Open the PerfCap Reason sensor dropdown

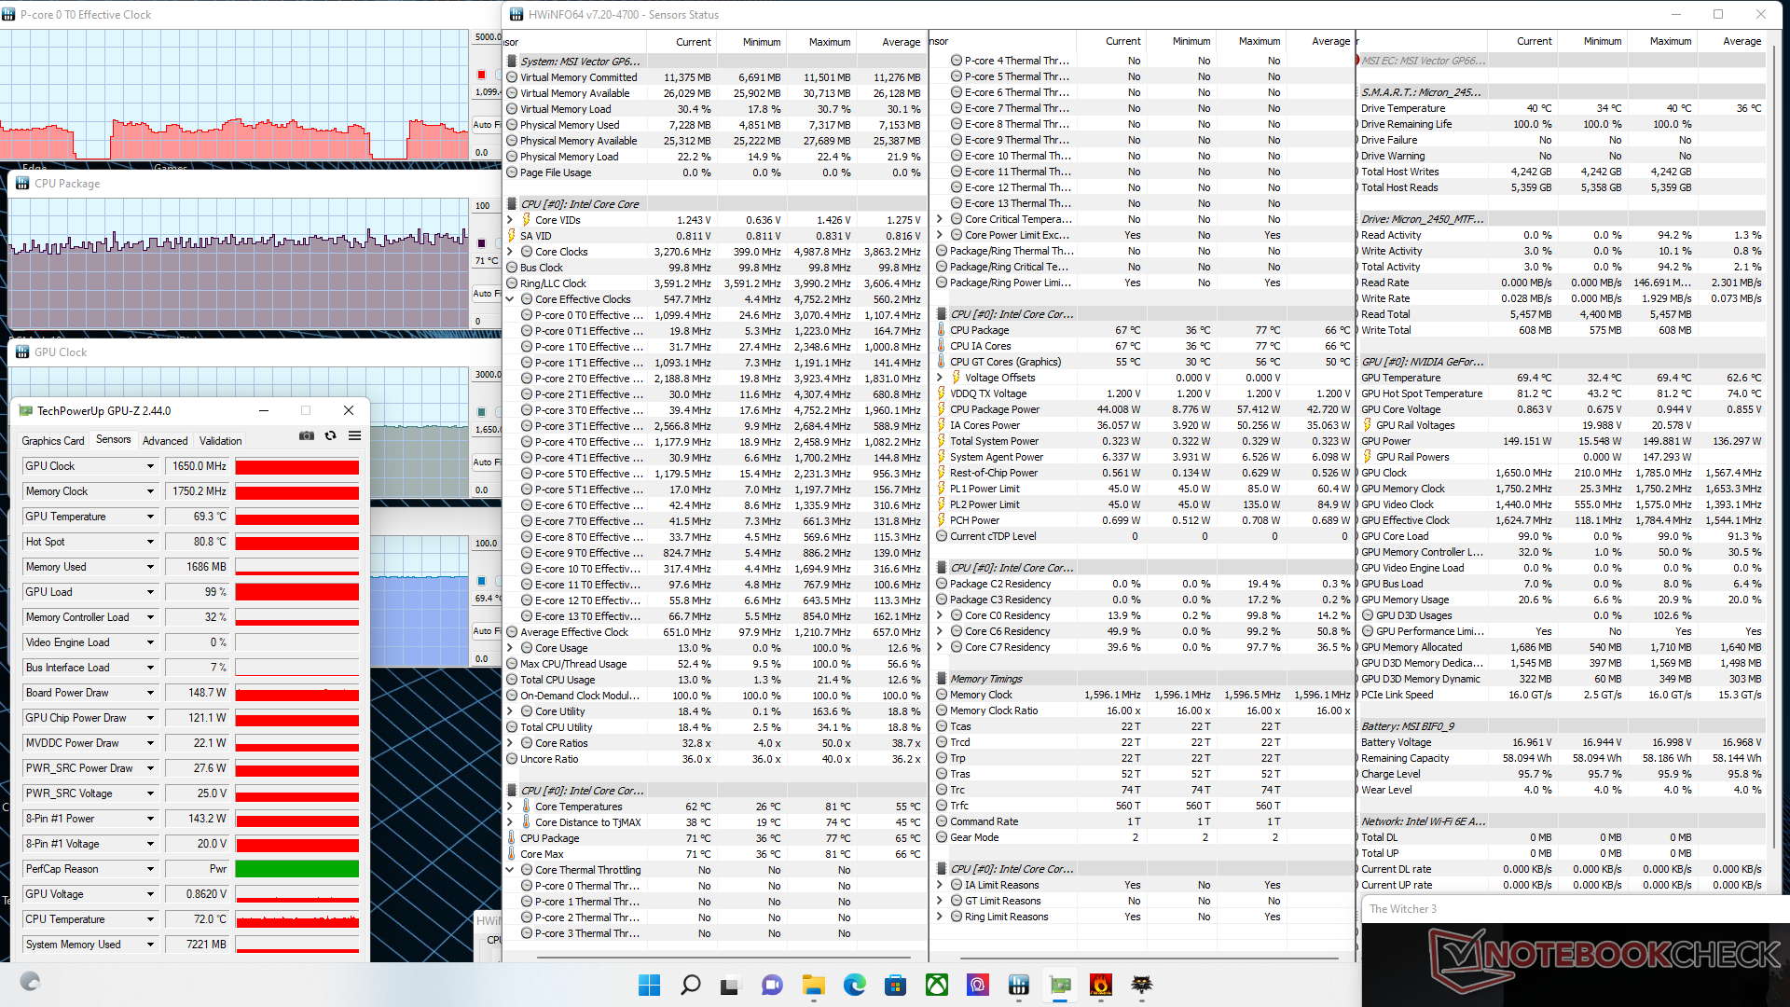click(150, 869)
